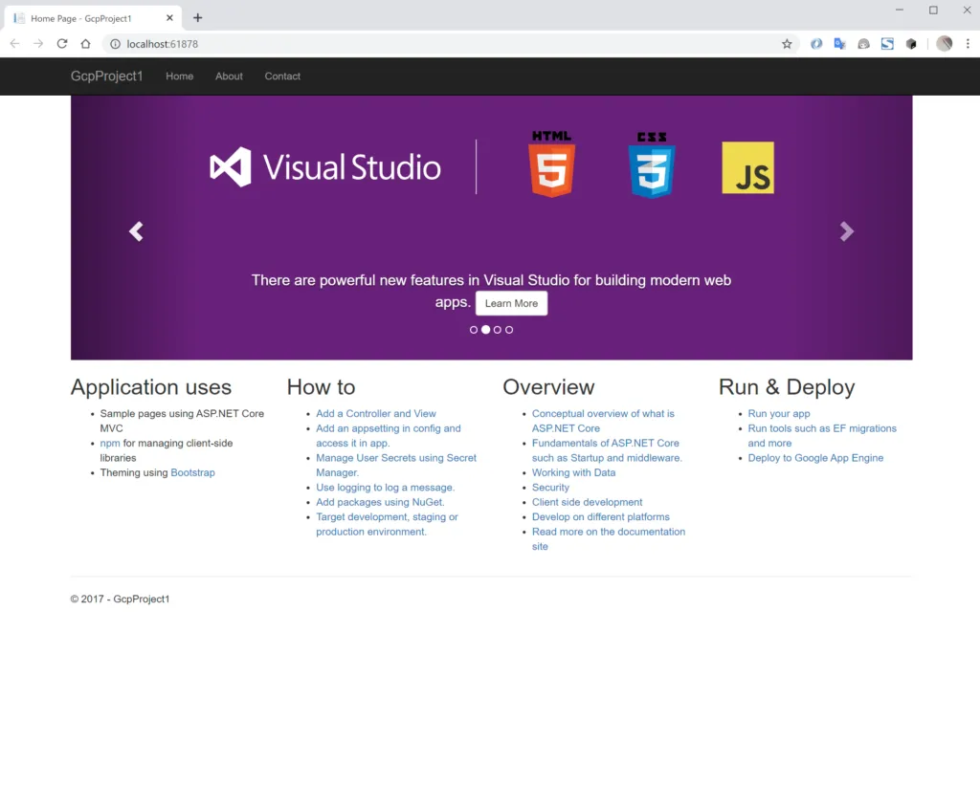Click the Visual Studio logo in the banner
Viewport: 980px width, 785px height.
325,166
